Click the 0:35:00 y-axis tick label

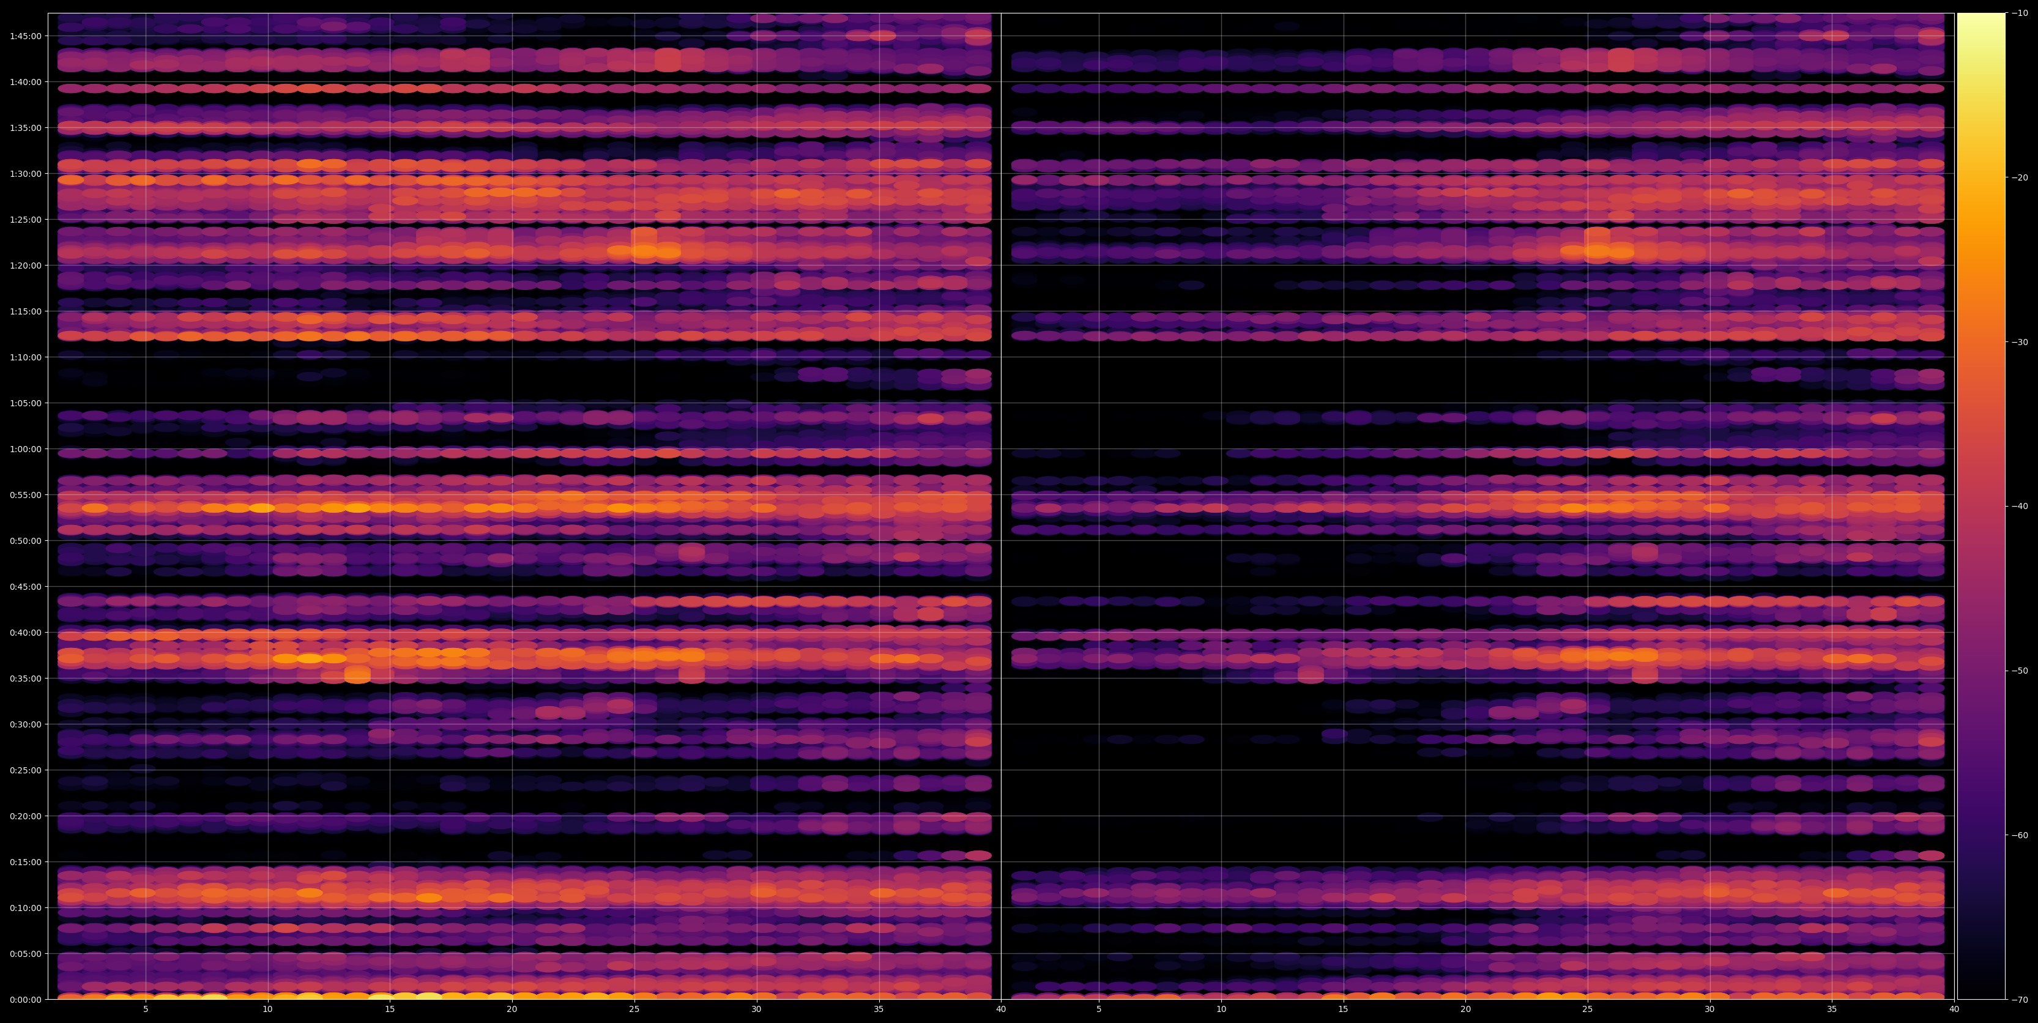pos(26,678)
